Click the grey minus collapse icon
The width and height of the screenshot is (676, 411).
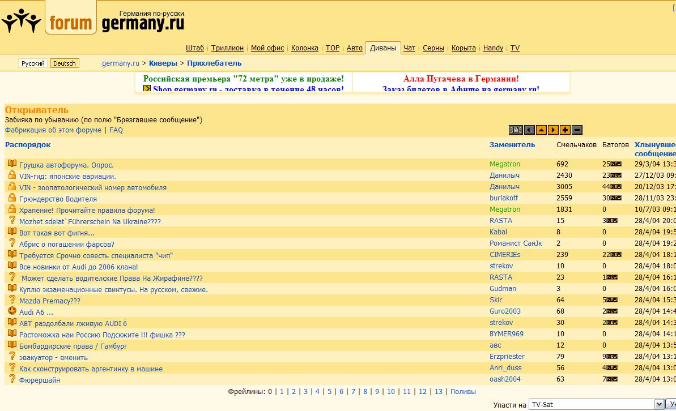(x=577, y=130)
